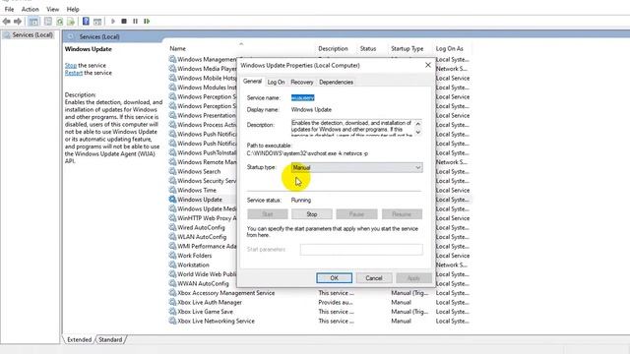Screen dimensions: 630x354
Task: Click "Provides au..." description for Xbox Live Auth Manager
Action: click(335, 302)
